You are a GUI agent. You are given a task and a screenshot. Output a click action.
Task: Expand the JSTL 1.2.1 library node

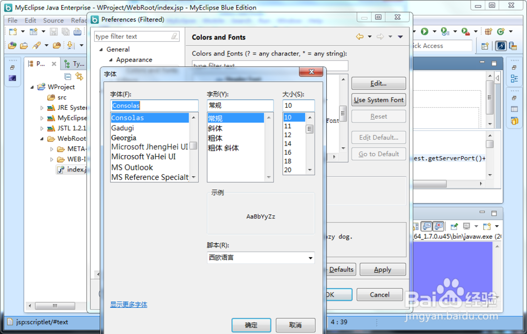tap(42, 128)
